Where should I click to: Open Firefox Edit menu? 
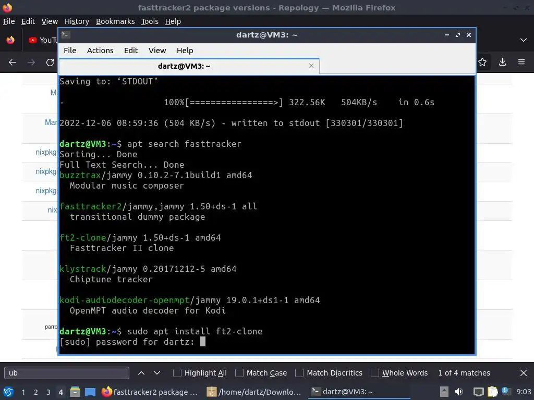click(28, 21)
